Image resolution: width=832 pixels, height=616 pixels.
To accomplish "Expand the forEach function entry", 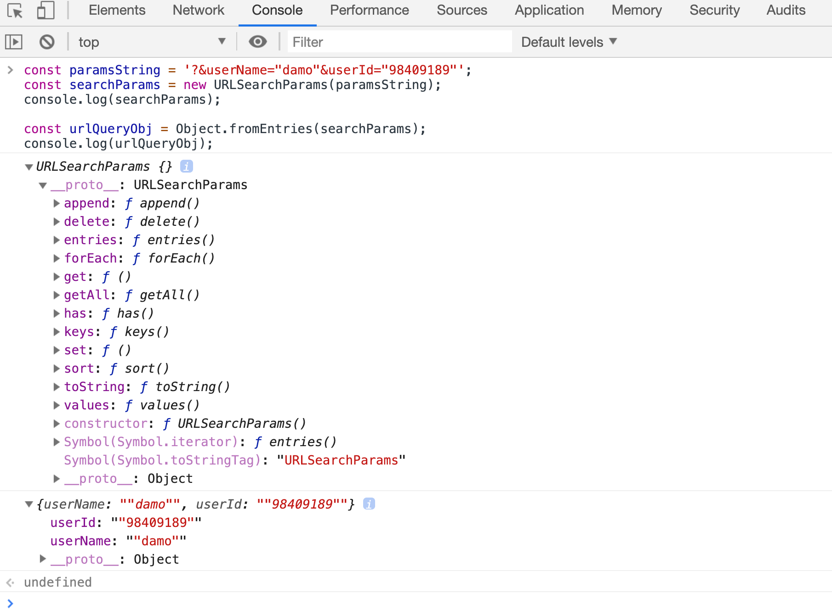I will tap(57, 258).
